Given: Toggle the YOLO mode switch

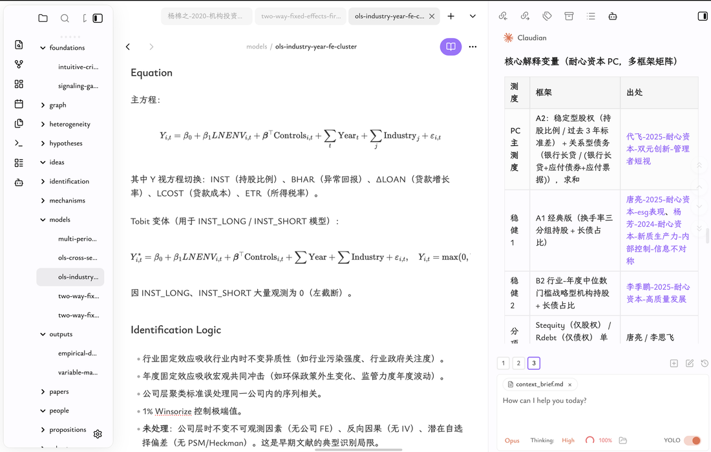Looking at the screenshot, I should tap(692, 440).
